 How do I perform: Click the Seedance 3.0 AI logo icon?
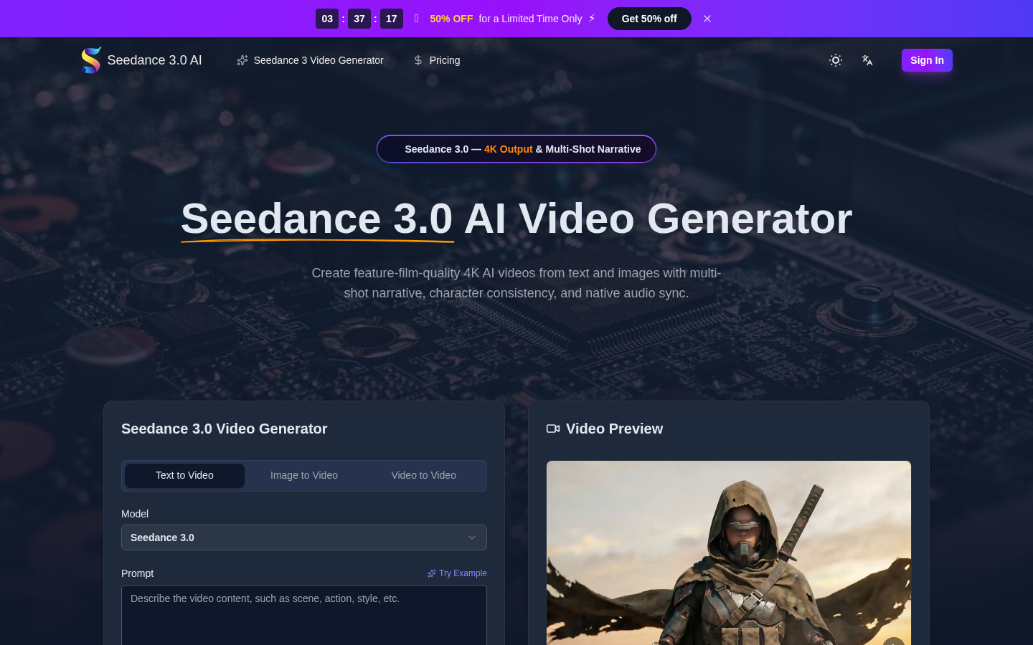(91, 60)
